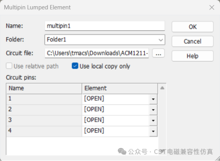220x161 pixels.
Task: Select the Element column header
Action: tap(120, 89)
